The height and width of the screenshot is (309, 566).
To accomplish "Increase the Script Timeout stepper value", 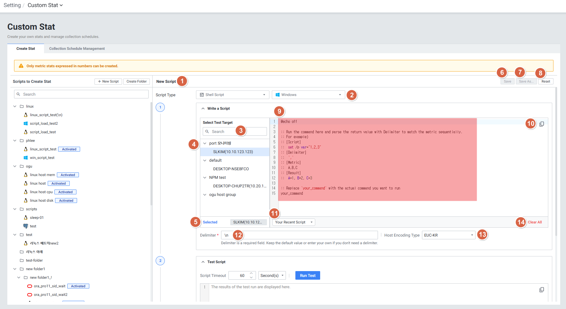I will [x=251, y=273].
